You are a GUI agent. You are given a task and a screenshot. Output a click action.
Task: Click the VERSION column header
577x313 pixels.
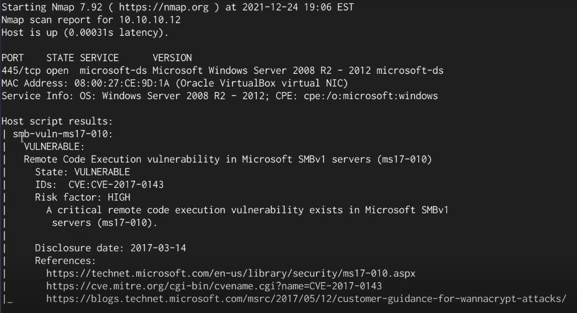click(x=172, y=58)
